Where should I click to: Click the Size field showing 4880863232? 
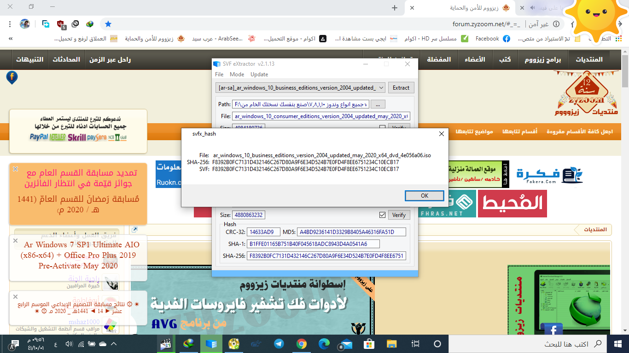pos(249,215)
